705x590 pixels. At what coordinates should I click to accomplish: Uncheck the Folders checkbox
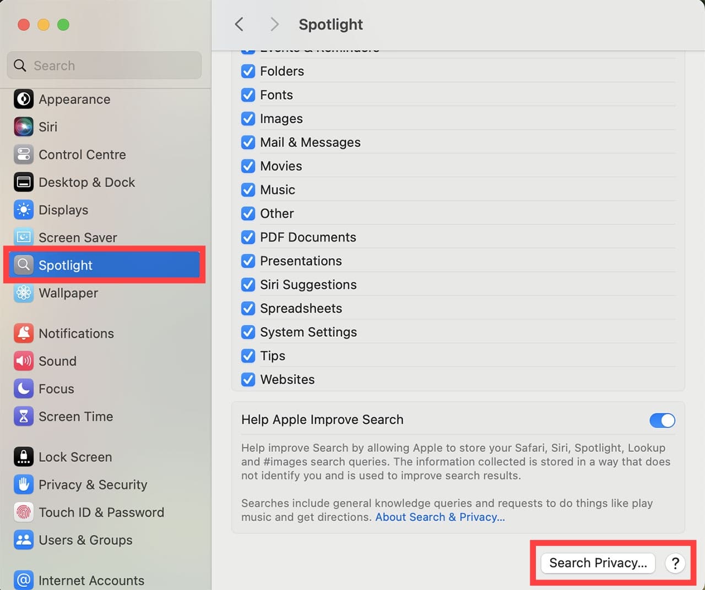pyautogui.click(x=248, y=71)
